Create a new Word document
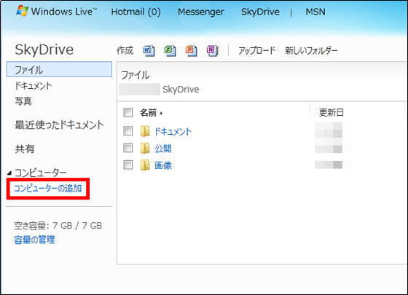The image size is (408, 295). (149, 51)
